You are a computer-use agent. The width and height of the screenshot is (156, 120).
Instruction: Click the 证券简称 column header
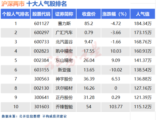tap(64, 14)
